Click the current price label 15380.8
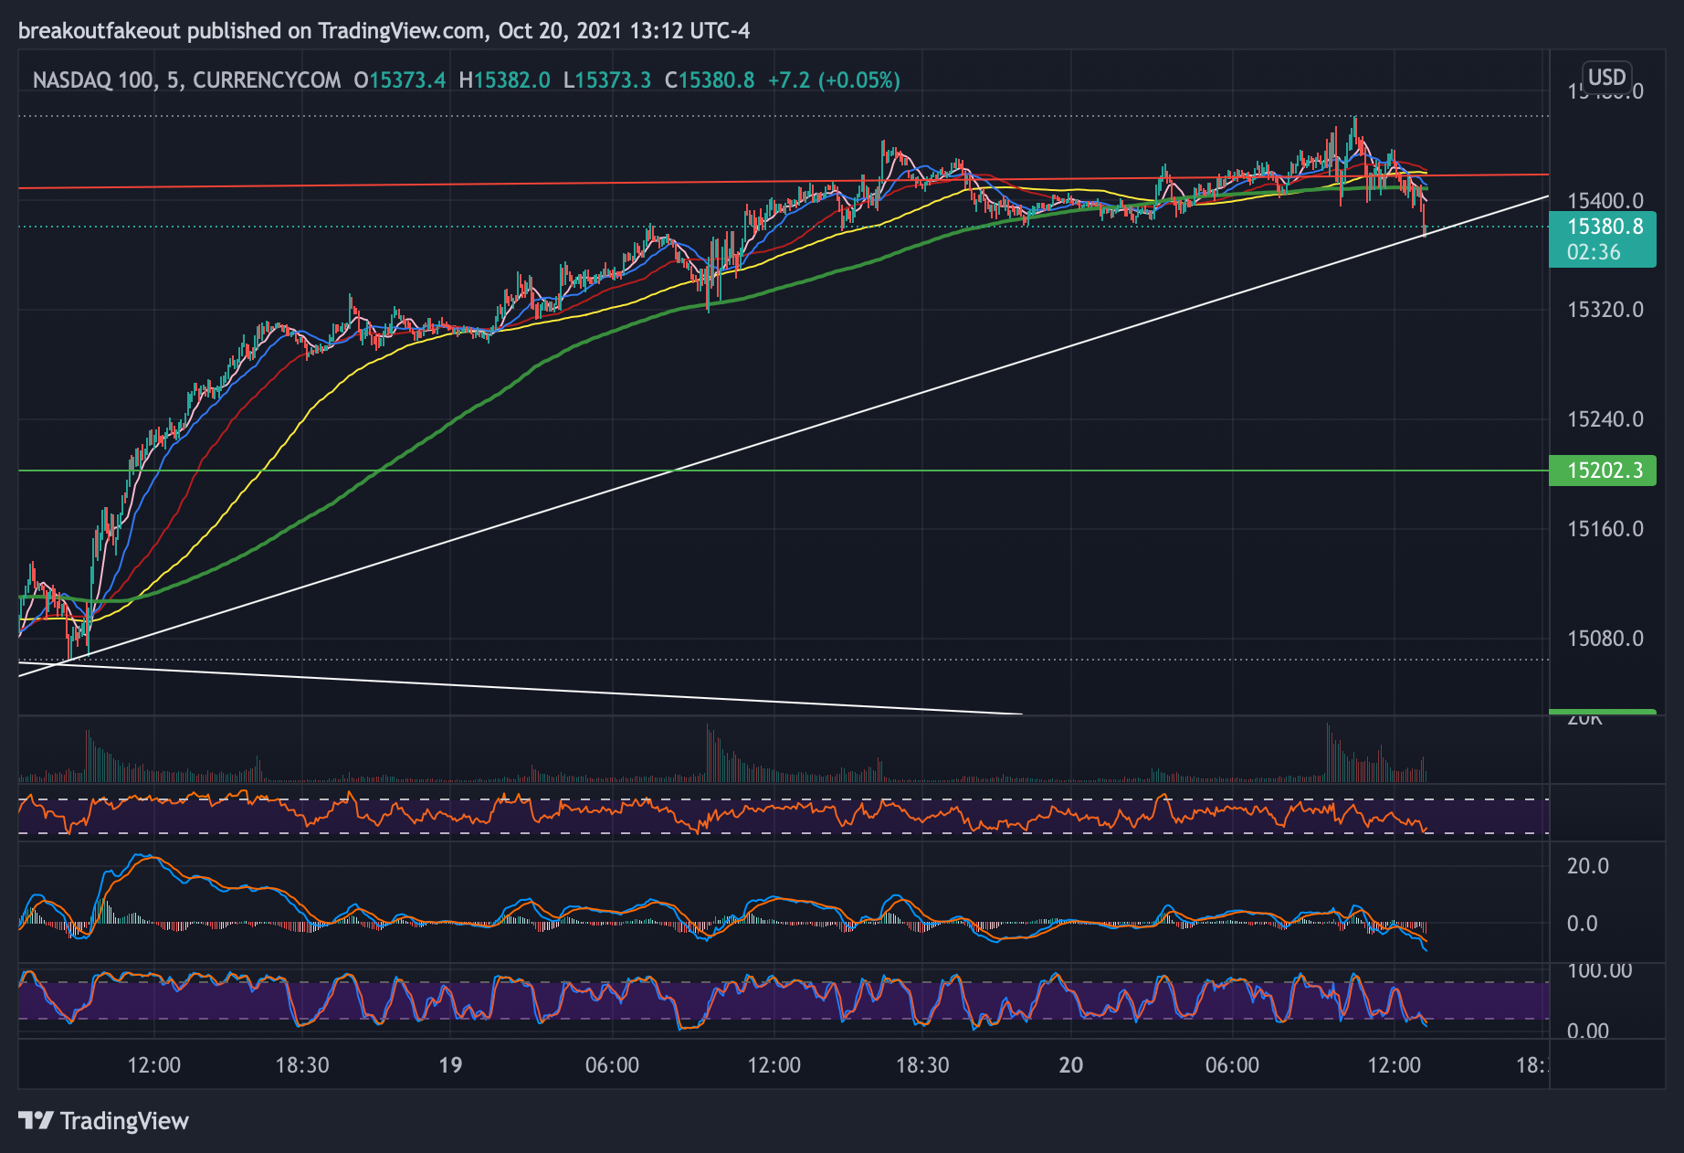This screenshot has width=1684, height=1153. [1605, 227]
